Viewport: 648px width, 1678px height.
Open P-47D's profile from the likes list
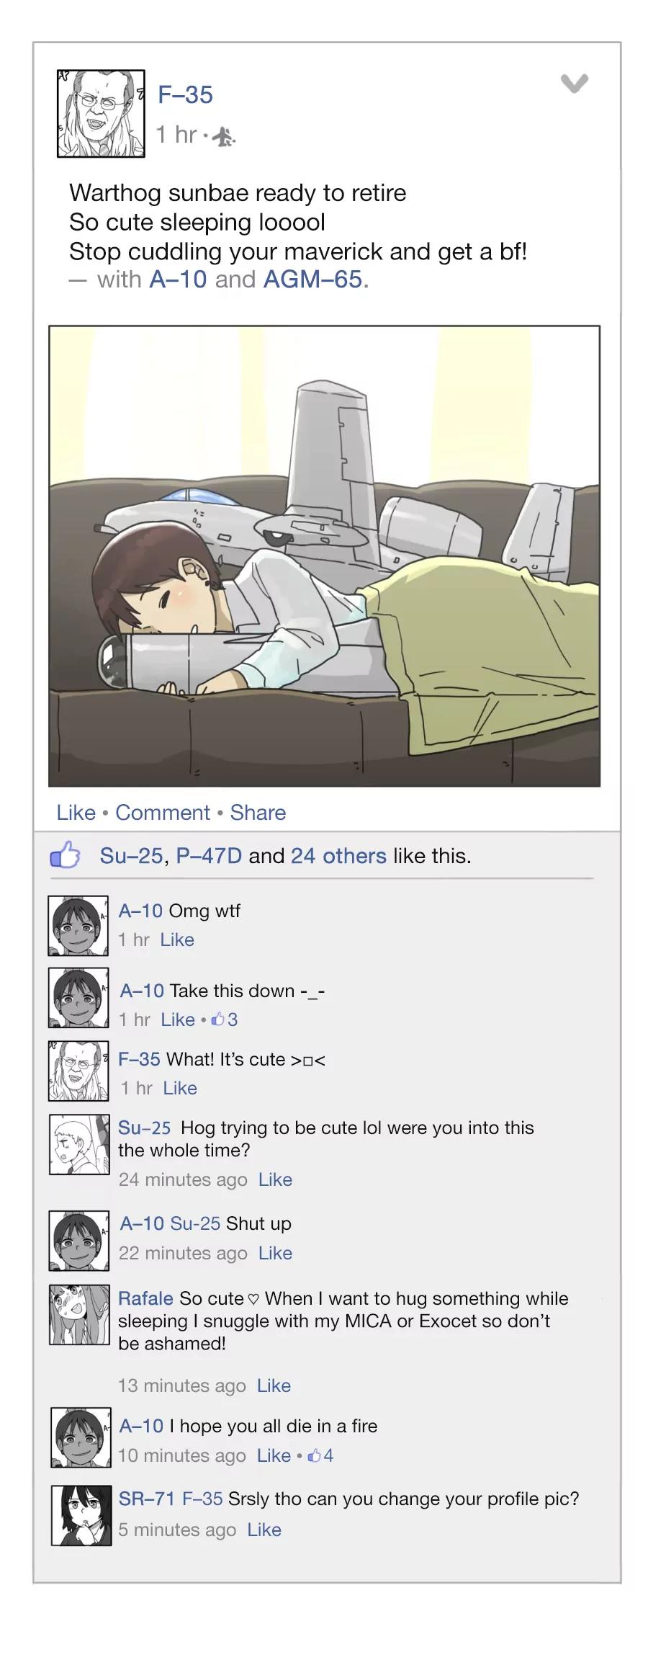tap(209, 856)
